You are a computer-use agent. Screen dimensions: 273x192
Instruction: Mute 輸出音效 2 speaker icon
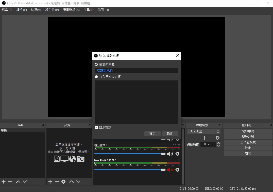pyautogui.click(x=170, y=154)
